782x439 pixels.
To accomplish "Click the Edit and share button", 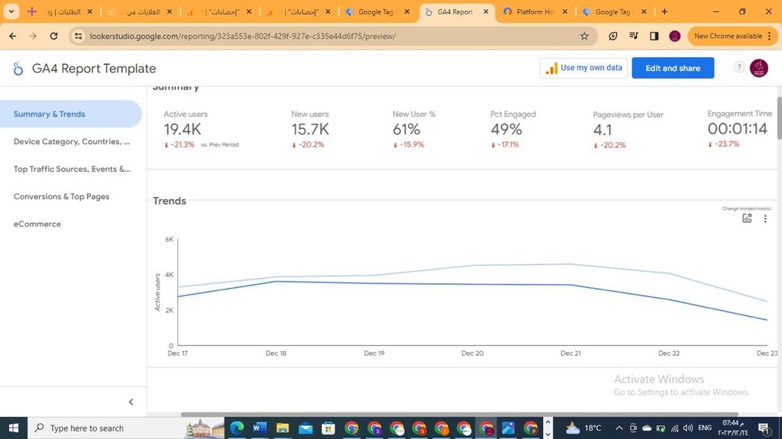I will 673,68.
